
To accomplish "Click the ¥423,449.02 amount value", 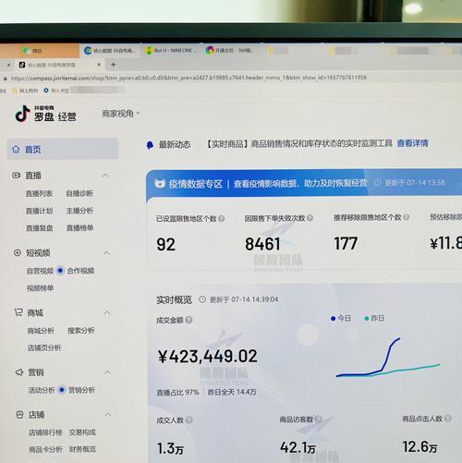I will coord(207,356).
